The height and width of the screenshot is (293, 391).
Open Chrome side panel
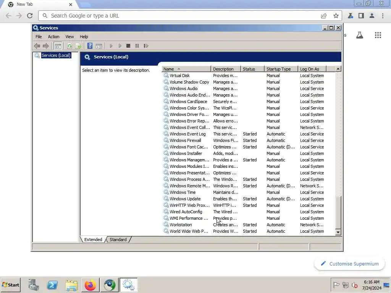361,16
